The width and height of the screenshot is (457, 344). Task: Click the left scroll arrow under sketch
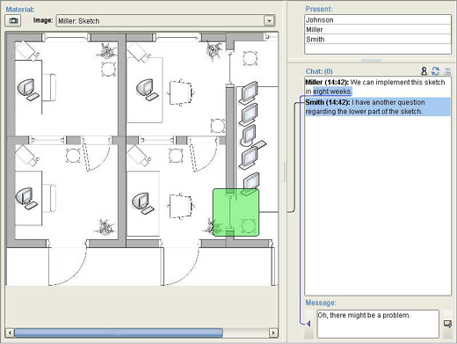[10, 333]
